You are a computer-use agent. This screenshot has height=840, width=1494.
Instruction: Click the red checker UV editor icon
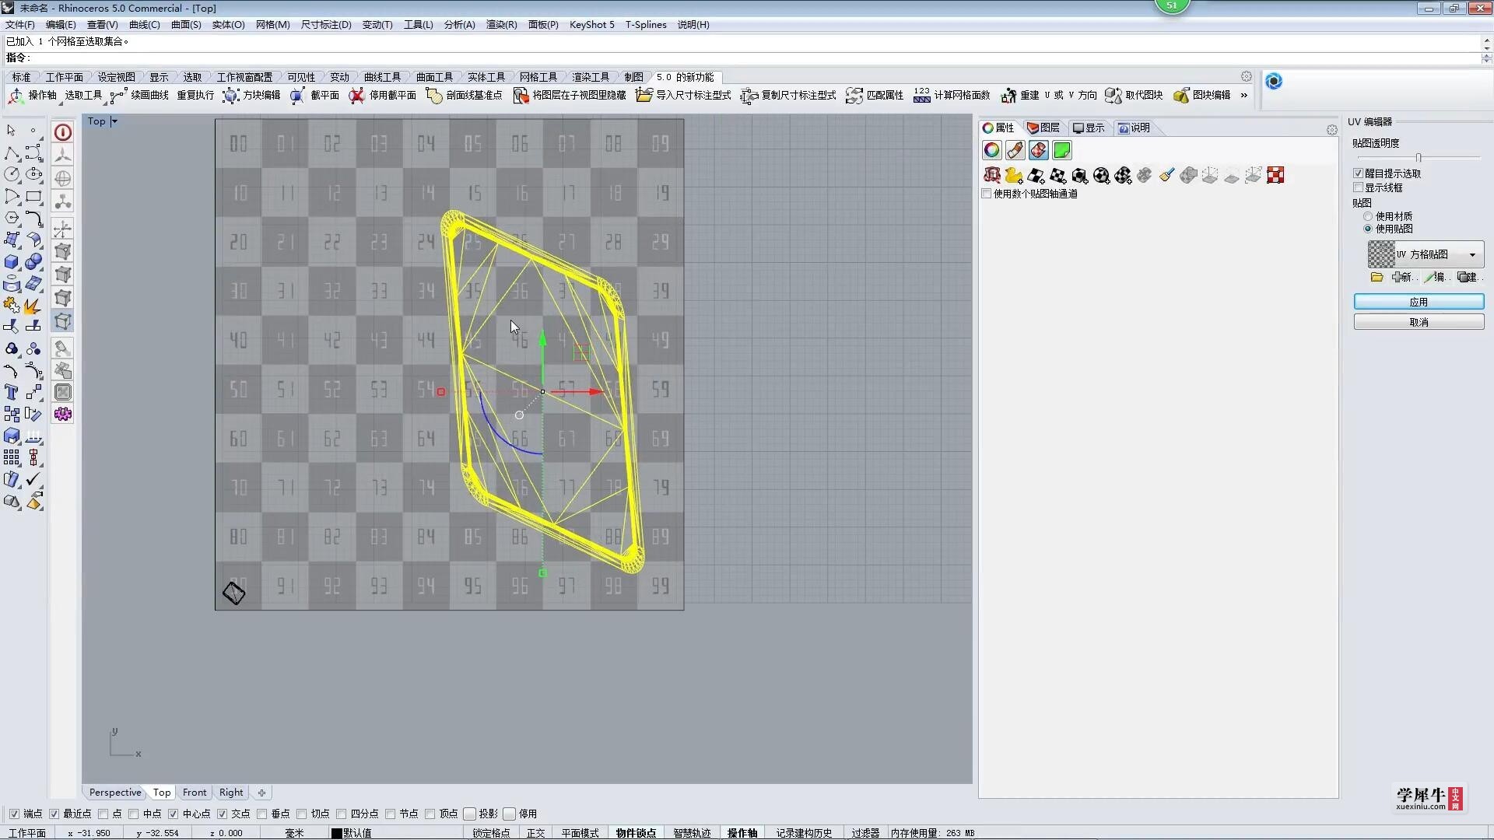tap(1275, 175)
